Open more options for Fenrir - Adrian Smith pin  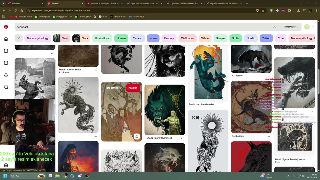[x=95, y=70]
